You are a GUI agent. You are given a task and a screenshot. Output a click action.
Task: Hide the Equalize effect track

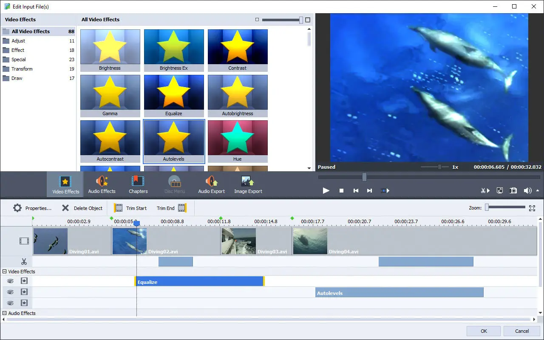click(10, 281)
